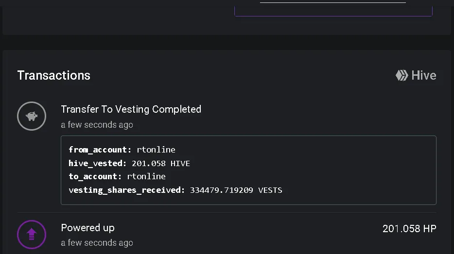The width and height of the screenshot is (454, 254).
Task: Click the piggy bank transaction icon
Action: click(x=32, y=116)
